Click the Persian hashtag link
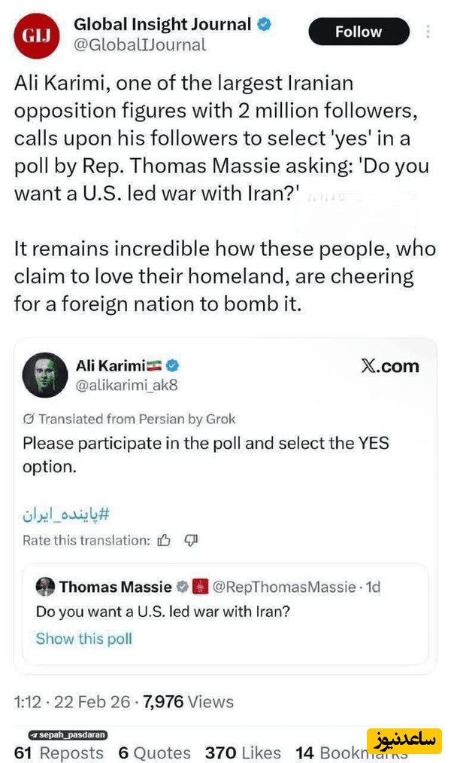The image size is (451, 763). click(x=66, y=514)
